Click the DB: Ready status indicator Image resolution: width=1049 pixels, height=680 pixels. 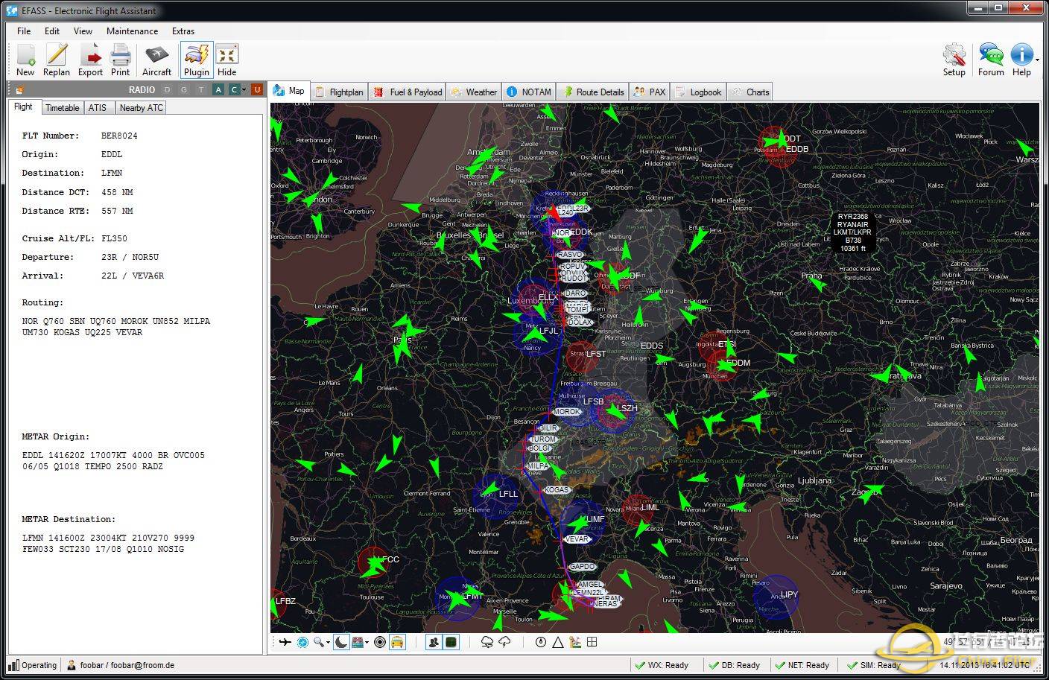(734, 665)
